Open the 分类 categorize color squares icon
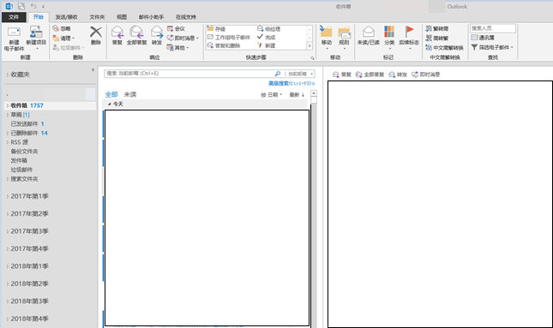Viewport: 553px width, 328px height. tap(389, 32)
